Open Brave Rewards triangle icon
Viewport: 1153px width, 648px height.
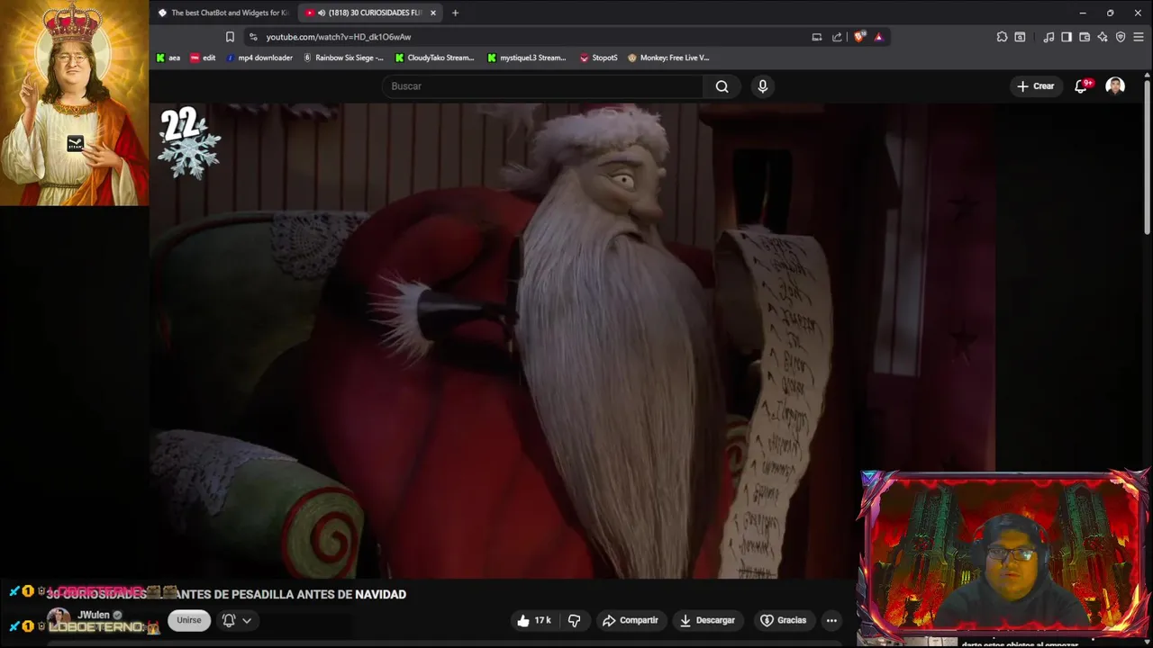[878, 37]
